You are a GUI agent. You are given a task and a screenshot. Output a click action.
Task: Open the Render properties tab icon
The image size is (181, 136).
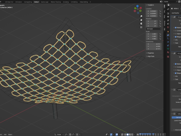click(x=168, y=13)
